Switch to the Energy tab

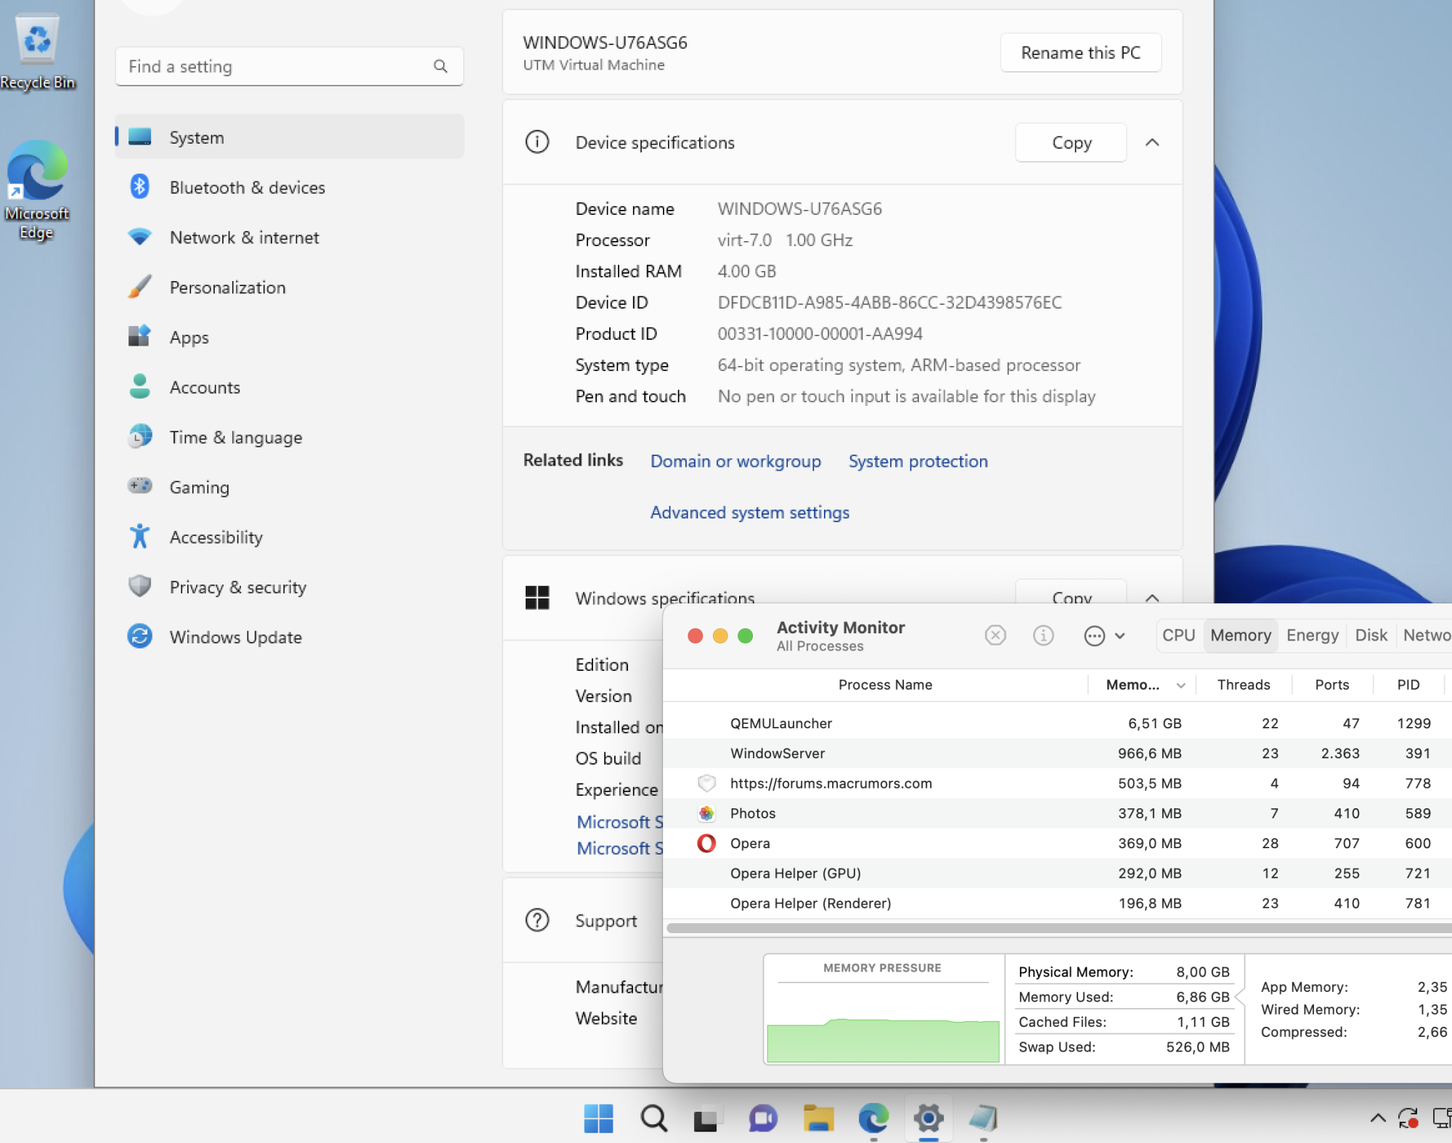[1312, 635]
